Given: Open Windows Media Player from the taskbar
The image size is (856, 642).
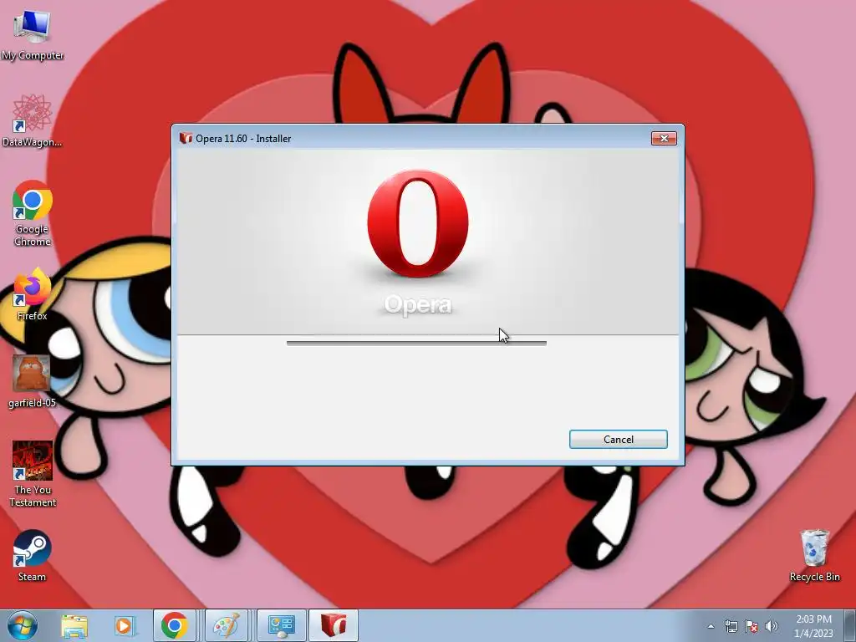Looking at the screenshot, I should (124, 625).
